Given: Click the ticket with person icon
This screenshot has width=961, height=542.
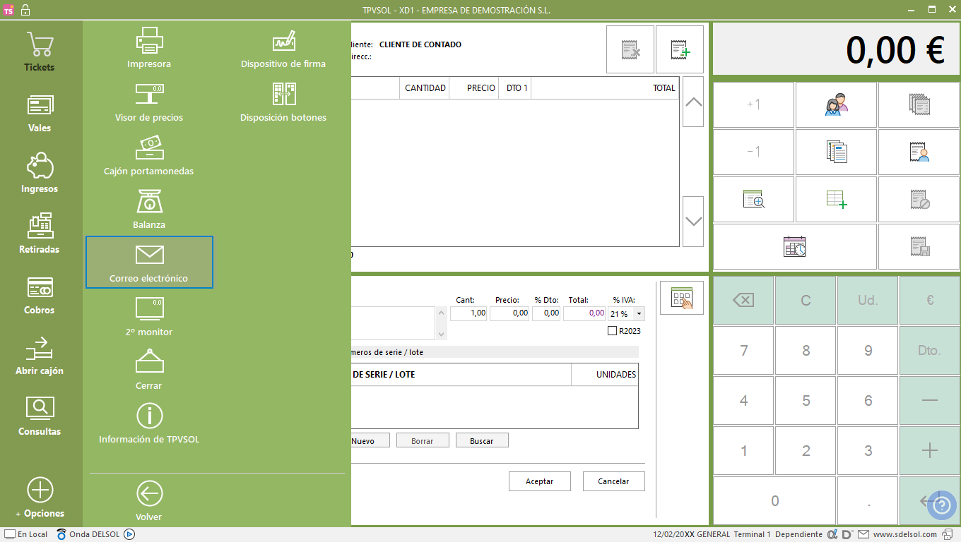Looking at the screenshot, I should 919,152.
